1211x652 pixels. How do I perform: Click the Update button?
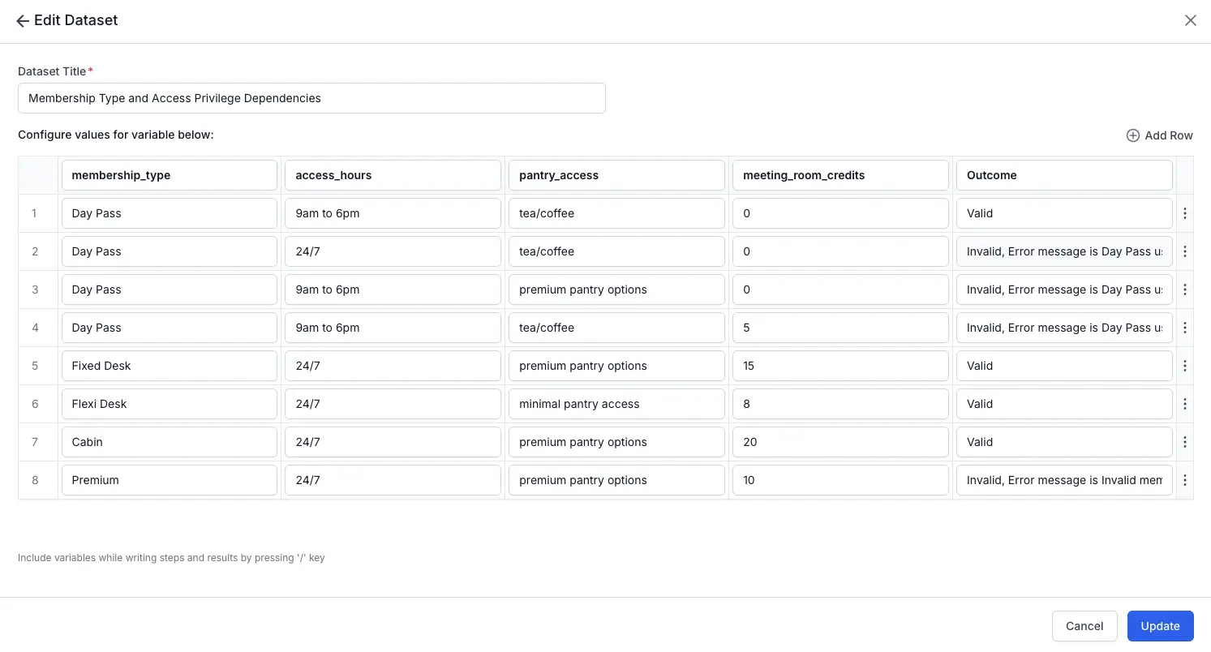(x=1160, y=625)
